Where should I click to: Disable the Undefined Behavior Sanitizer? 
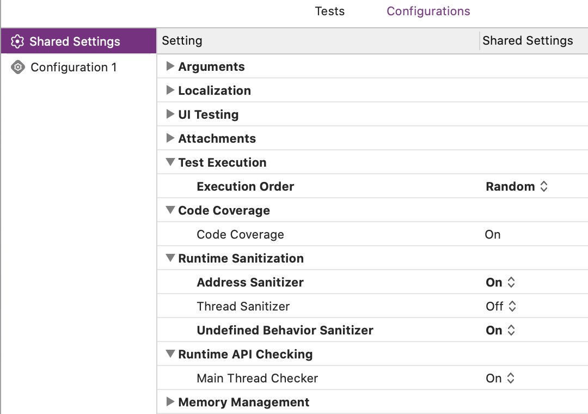[x=500, y=330]
